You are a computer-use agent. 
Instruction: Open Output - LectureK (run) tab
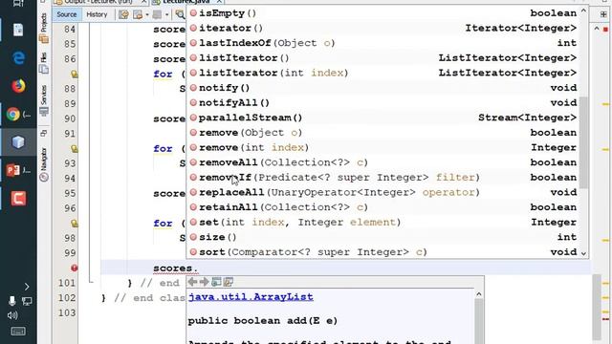pyautogui.click(x=98, y=2)
